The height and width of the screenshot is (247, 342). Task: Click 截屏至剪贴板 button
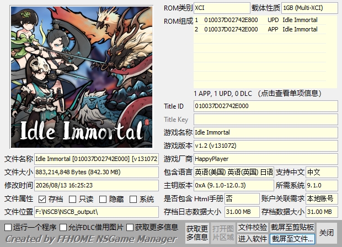(292, 227)
